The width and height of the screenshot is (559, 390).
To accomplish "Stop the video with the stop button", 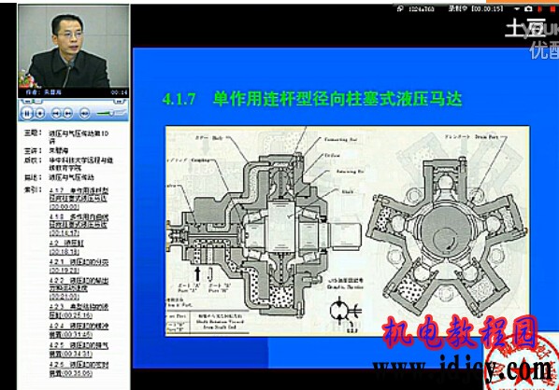I will click(x=40, y=114).
